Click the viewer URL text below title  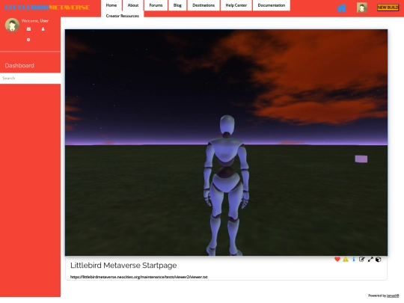coord(138,277)
